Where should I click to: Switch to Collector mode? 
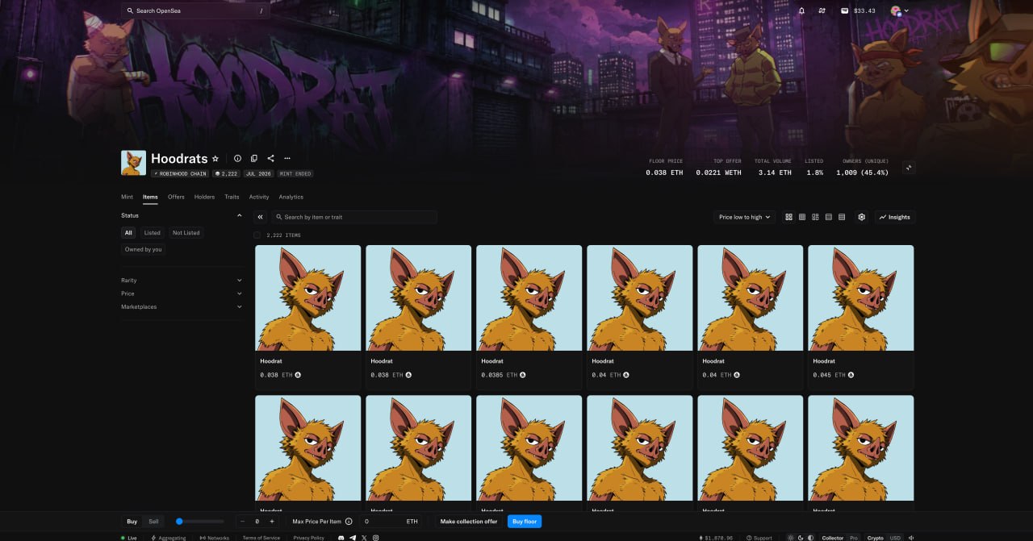(x=833, y=537)
